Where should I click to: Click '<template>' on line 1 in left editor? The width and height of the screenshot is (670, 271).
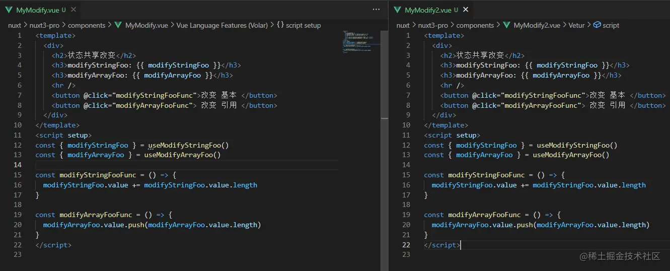pyautogui.click(x=55, y=35)
